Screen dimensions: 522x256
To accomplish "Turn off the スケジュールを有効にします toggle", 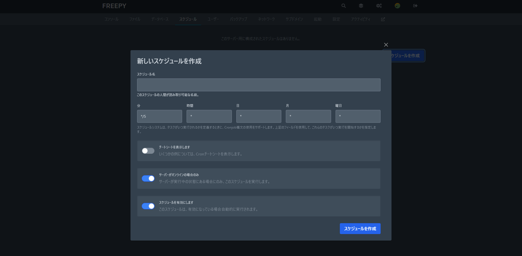I will click(148, 206).
